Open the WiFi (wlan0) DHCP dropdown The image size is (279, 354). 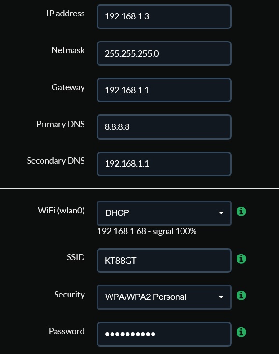click(x=164, y=213)
